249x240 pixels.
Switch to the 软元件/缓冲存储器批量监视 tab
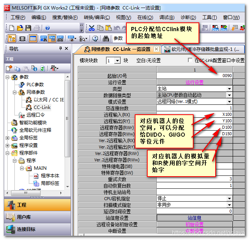[203, 49]
